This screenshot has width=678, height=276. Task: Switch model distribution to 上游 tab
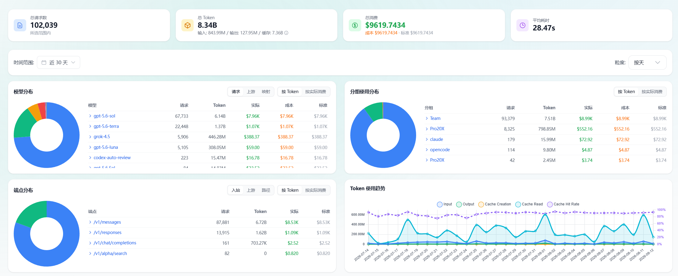(x=251, y=92)
